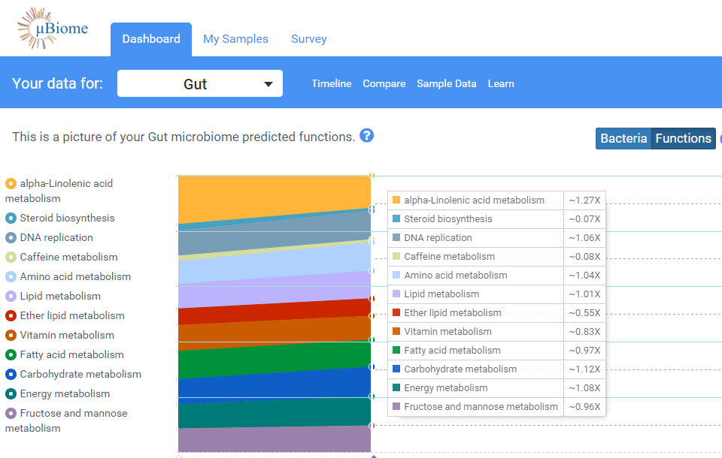Go to the My Samples tab
This screenshot has width=722, height=458.
tap(235, 39)
